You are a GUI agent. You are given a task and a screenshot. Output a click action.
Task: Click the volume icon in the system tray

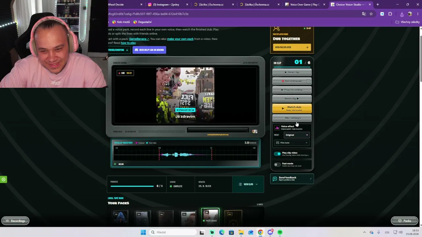[401, 232]
